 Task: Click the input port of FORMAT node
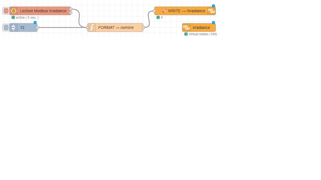tap(87, 27)
